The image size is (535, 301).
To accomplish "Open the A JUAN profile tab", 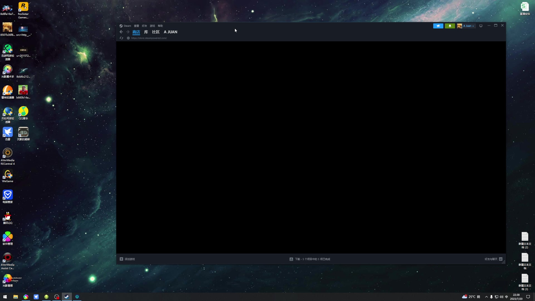I will [x=171, y=32].
